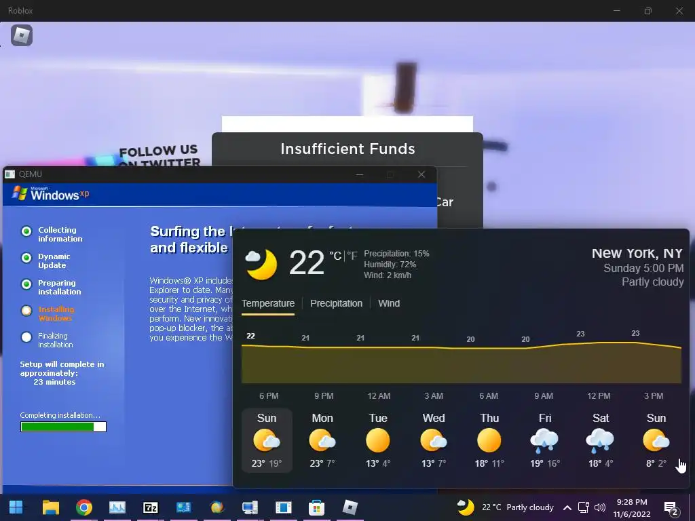Viewport: 695px width, 521px height.
Task: Click the Completing installation progress bar
Action: (x=63, y=427)
